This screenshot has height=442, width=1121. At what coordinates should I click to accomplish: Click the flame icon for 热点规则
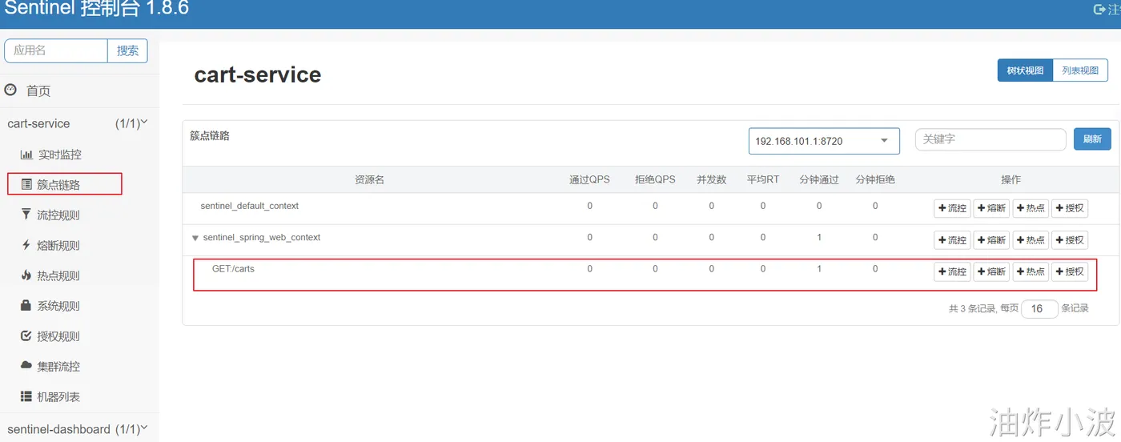click(26, 275)
